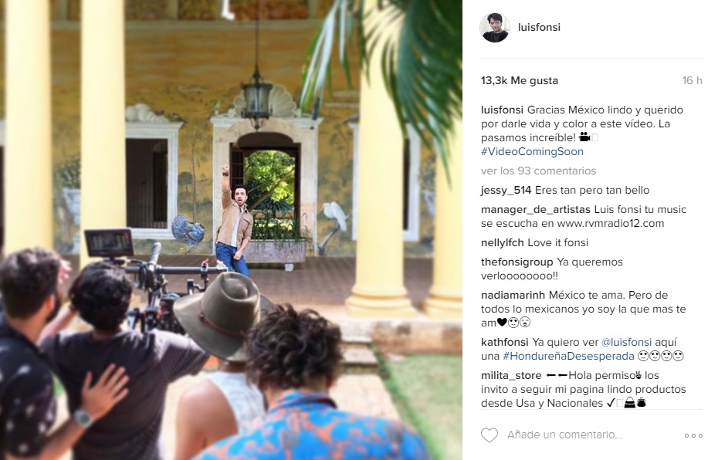This screenshot has height=460, width=708.
Task: Click the post photo of the video shoot
Action: (231, 230)
